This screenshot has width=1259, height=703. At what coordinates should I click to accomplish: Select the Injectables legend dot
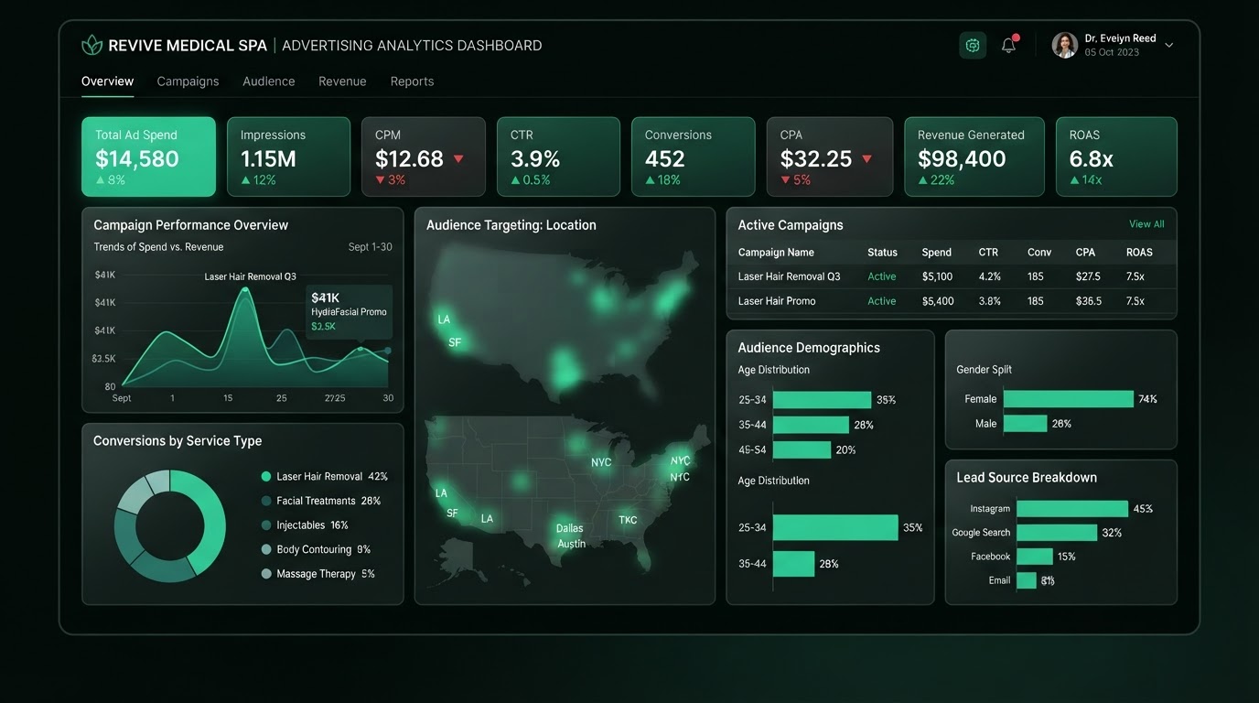coord(266,525)
